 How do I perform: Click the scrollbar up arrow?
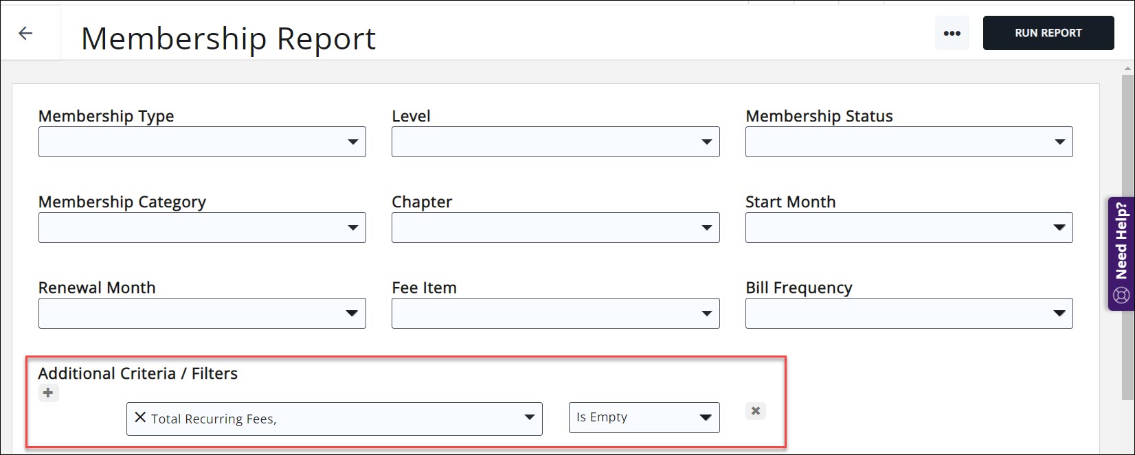tap(1127, 69)
